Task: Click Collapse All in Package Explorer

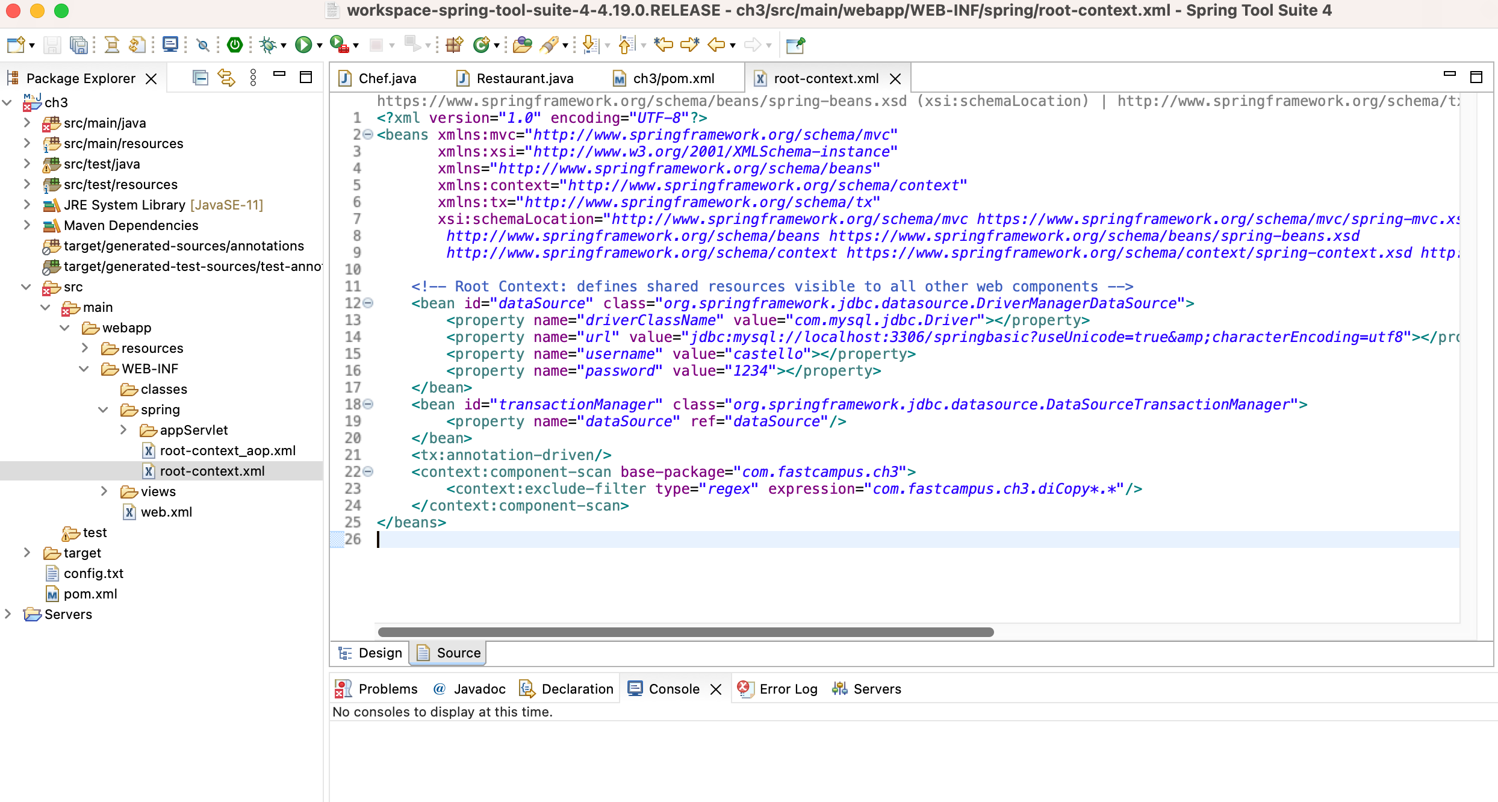Action: [200, 78]
